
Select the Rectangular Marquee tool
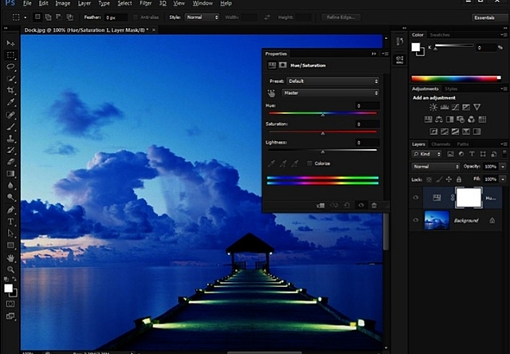[10, 55]
